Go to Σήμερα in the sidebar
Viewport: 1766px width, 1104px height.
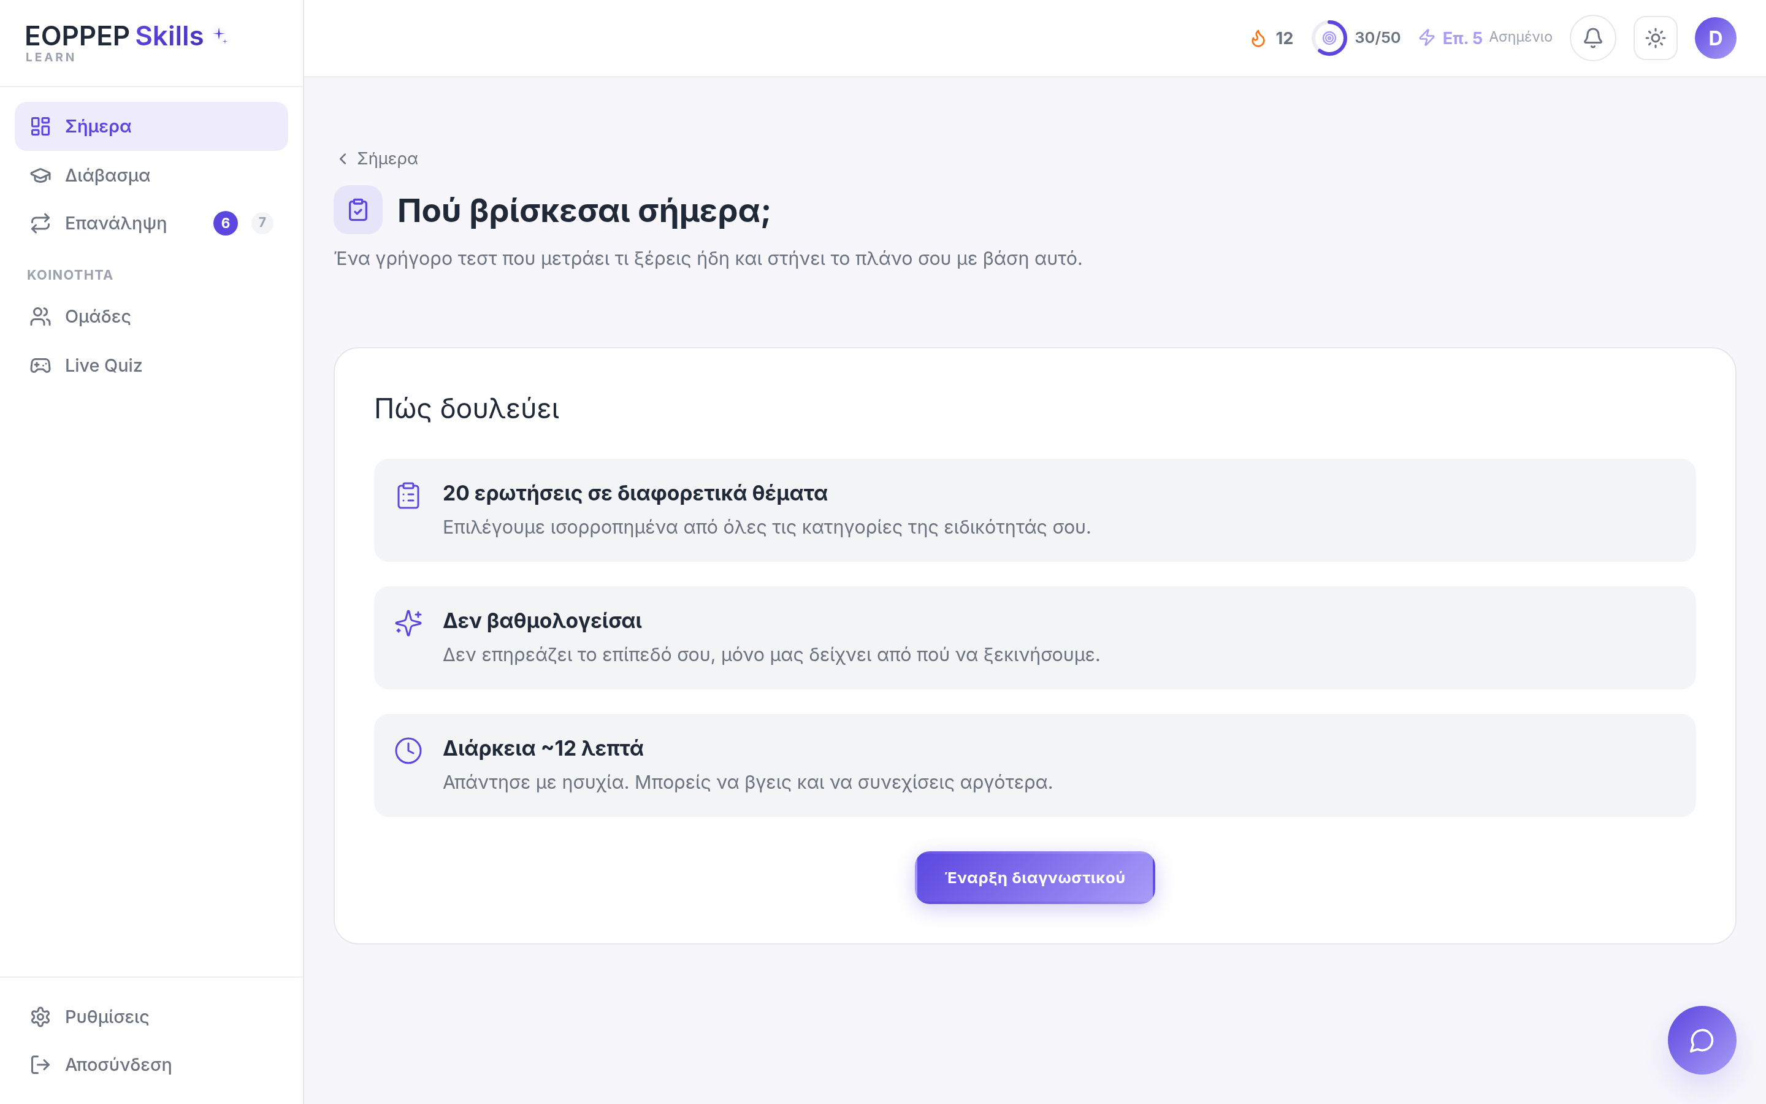tap(151, 126)
